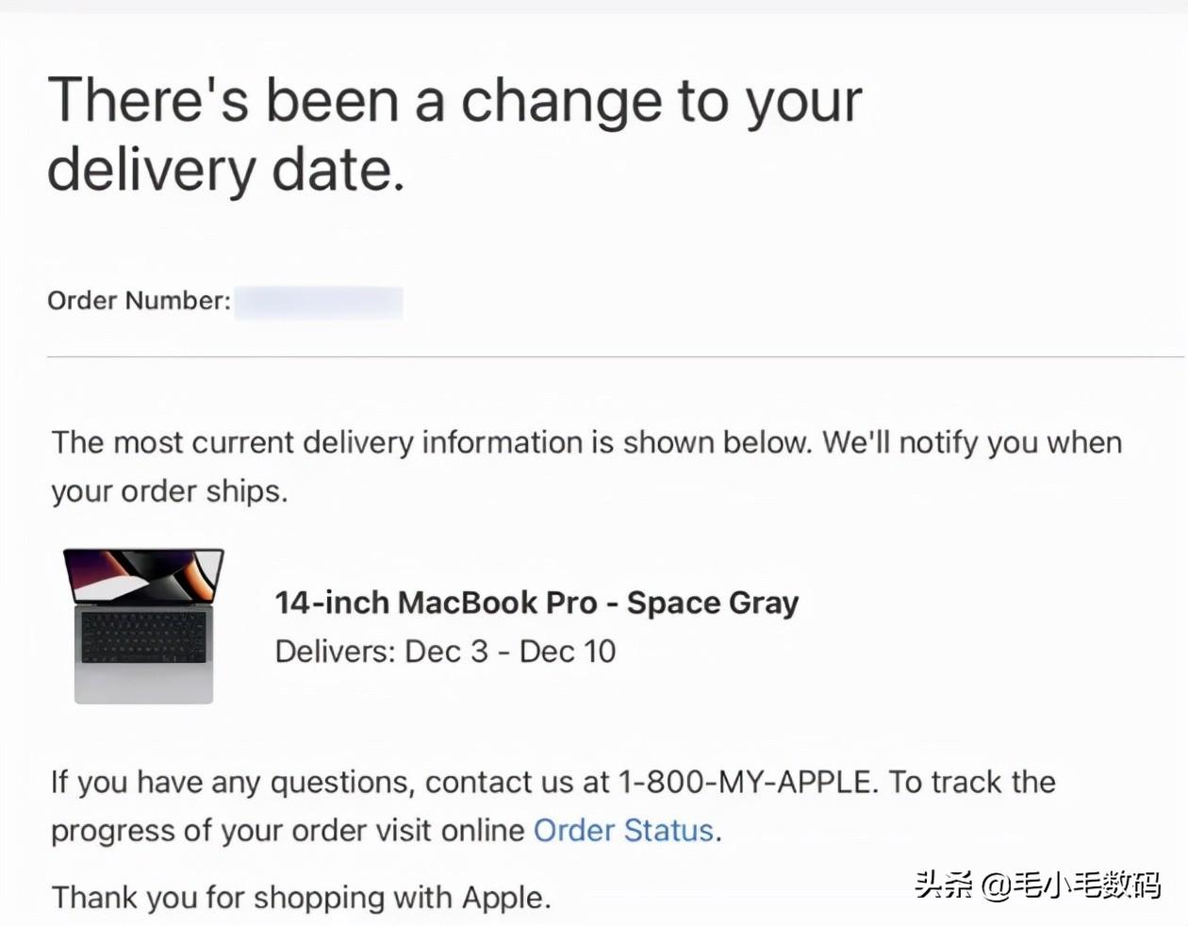The width and height of the screenshot is (1188, 926).
Task: Click the 'delivery date.' headline line
Action: tap(226, 170)
